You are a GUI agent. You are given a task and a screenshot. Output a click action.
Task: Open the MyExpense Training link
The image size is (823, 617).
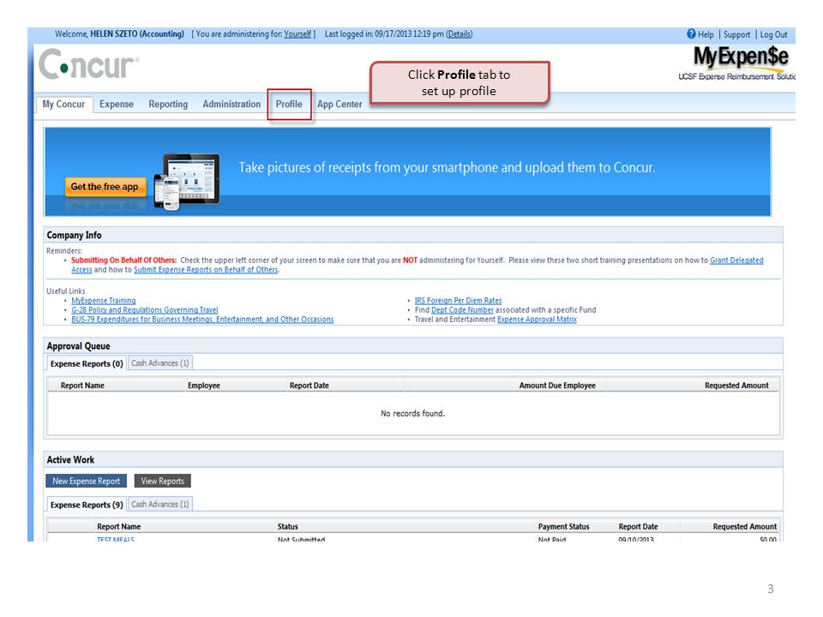(x=104, y=301)
